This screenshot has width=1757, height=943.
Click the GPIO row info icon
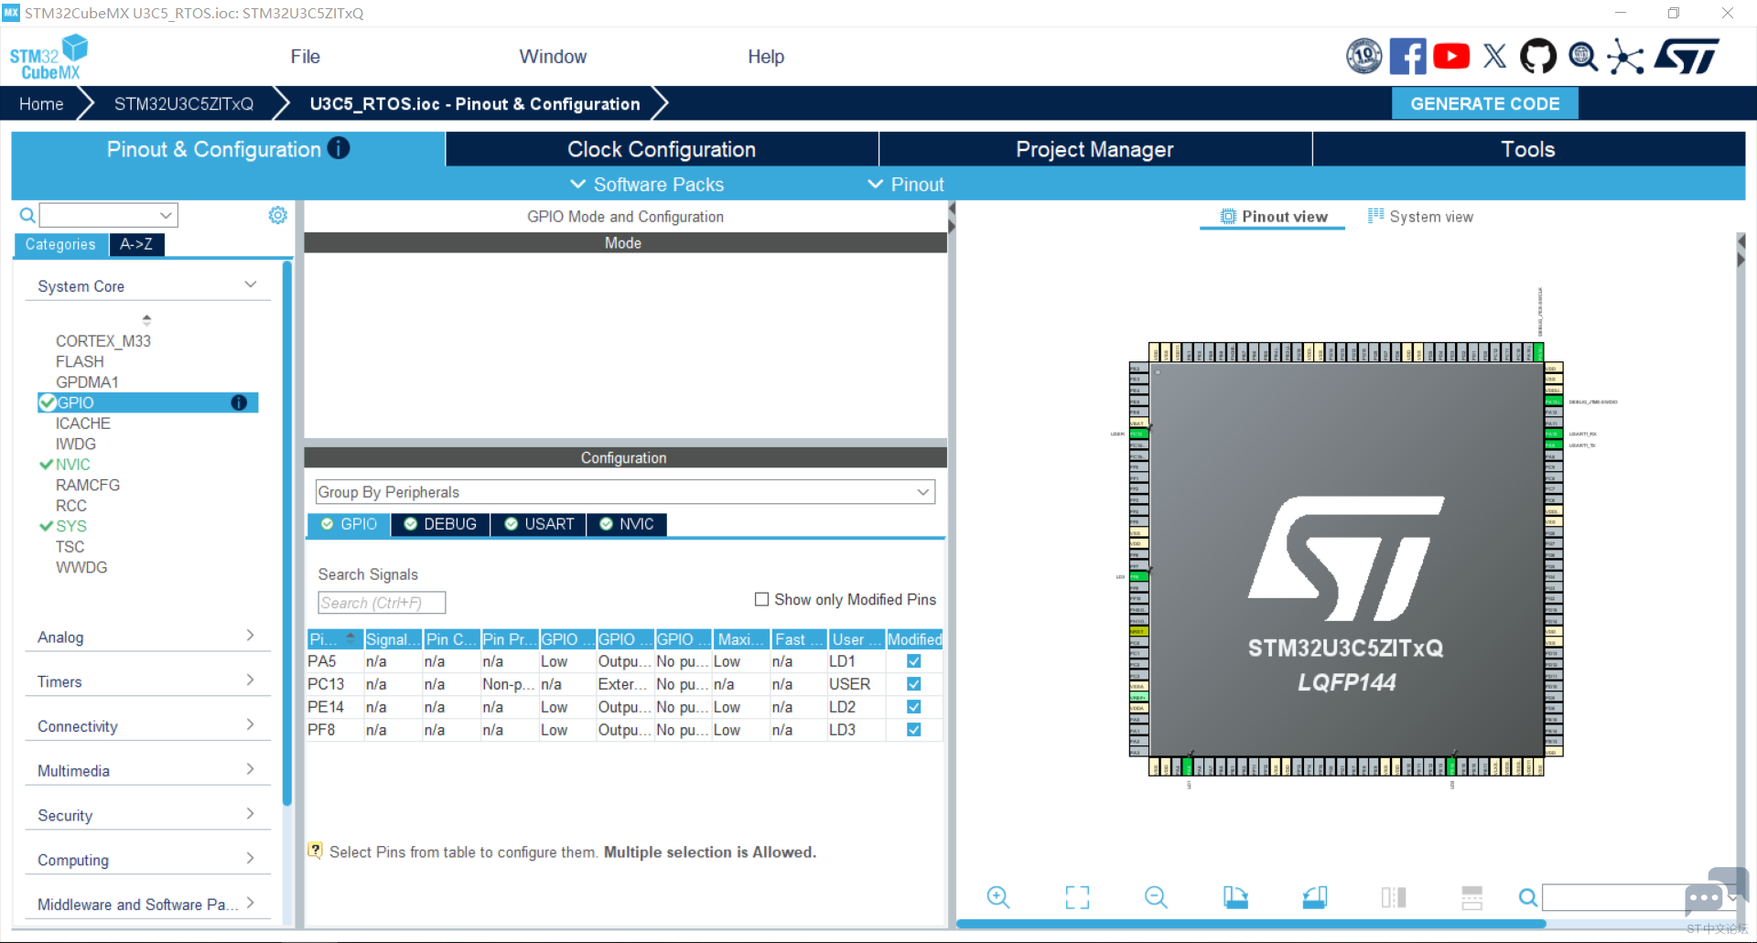239,402
